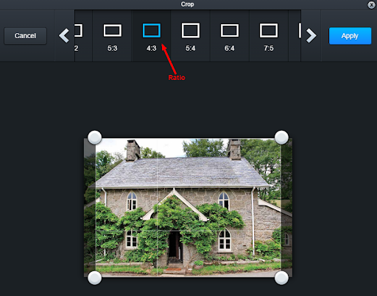Select the 7:5 aspect ratio icon
The height and width of the screenshot is (296, 377).
click(269, 31)
